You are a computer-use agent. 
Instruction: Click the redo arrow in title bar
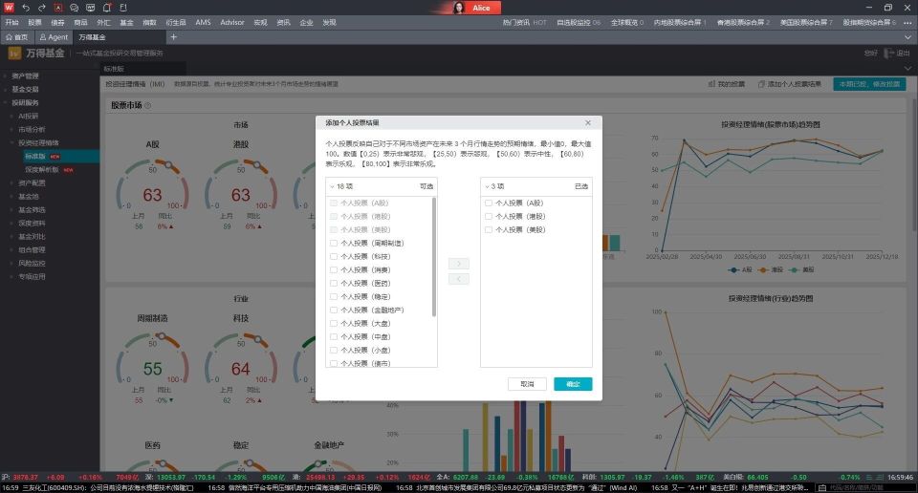41,8
